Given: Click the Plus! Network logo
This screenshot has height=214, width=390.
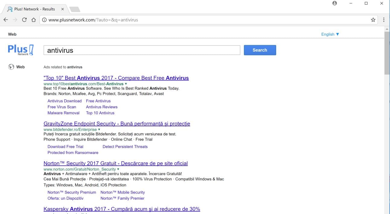Looking at the screenshot, I should coord(21,50).
